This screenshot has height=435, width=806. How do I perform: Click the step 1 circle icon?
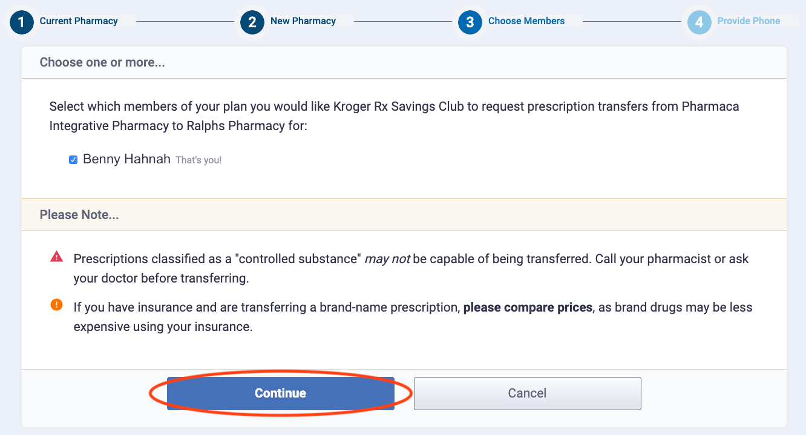pos(22,22)
